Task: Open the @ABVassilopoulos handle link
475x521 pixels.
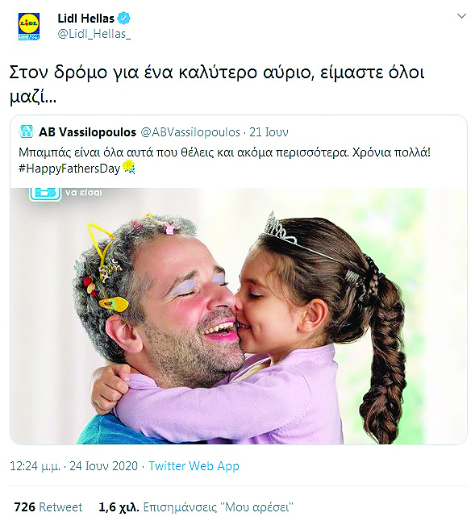Action: coord(190,132)
